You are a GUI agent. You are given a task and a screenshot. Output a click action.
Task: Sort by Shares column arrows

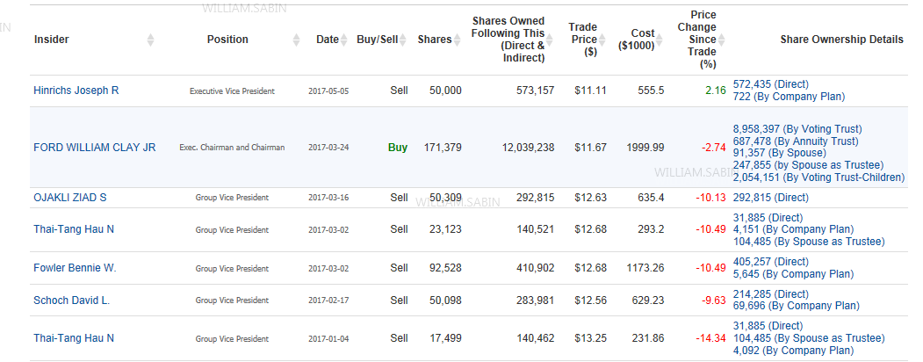[x=457, y=40]
